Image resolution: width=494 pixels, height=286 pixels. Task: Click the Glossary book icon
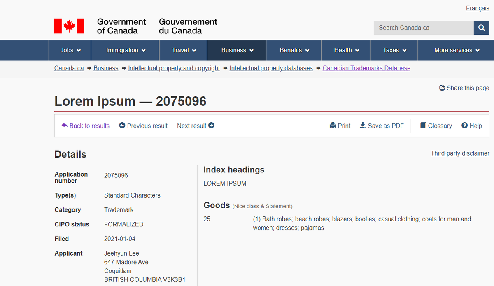click(x=423, y=126)
